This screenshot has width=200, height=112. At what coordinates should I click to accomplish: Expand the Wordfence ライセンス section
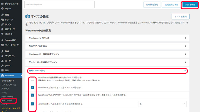[107, 38]
